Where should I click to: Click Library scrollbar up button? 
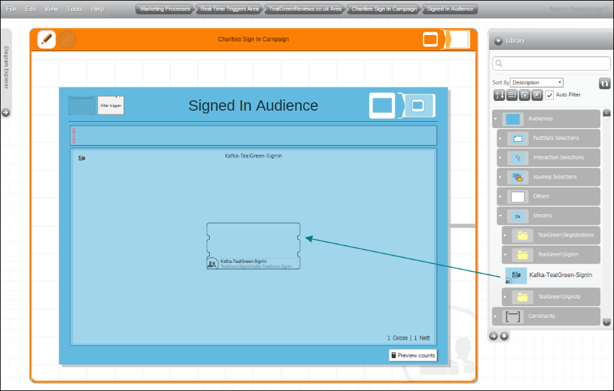(607, 113)
